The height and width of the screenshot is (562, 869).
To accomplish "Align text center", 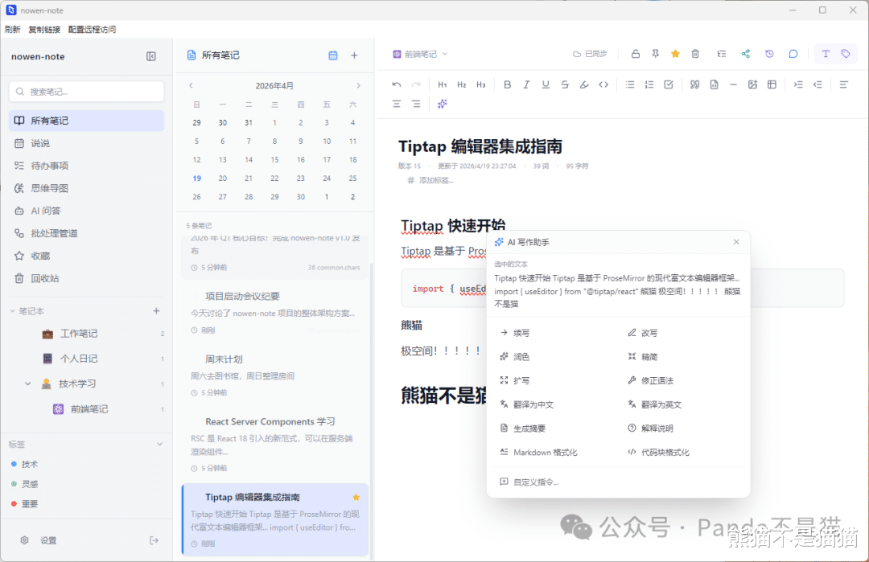I will pos(396,104).
